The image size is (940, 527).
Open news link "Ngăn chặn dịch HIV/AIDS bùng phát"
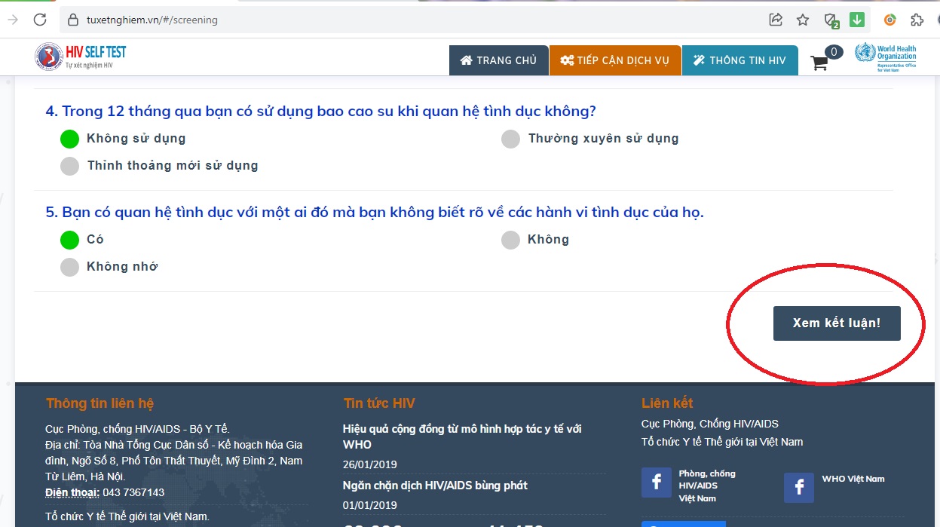click(x=435, y=486)
